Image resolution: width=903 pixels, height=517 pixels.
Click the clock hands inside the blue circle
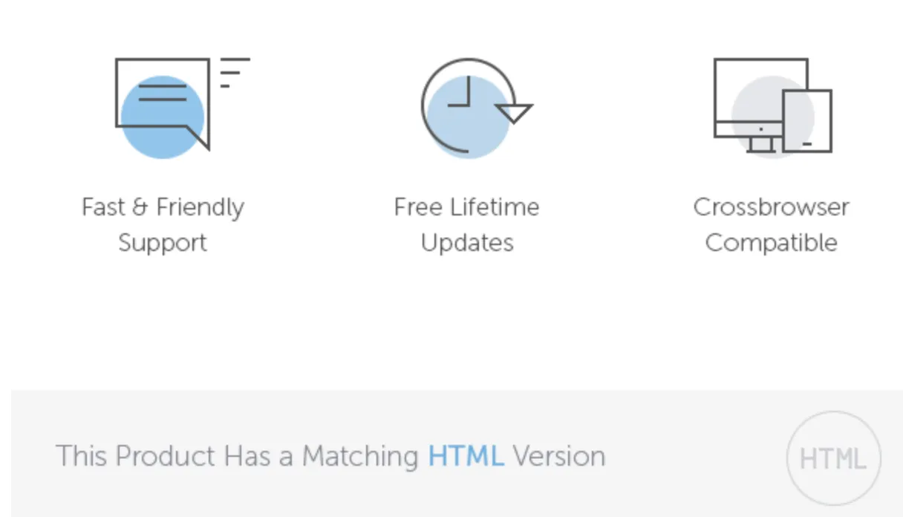pos(461,92)
